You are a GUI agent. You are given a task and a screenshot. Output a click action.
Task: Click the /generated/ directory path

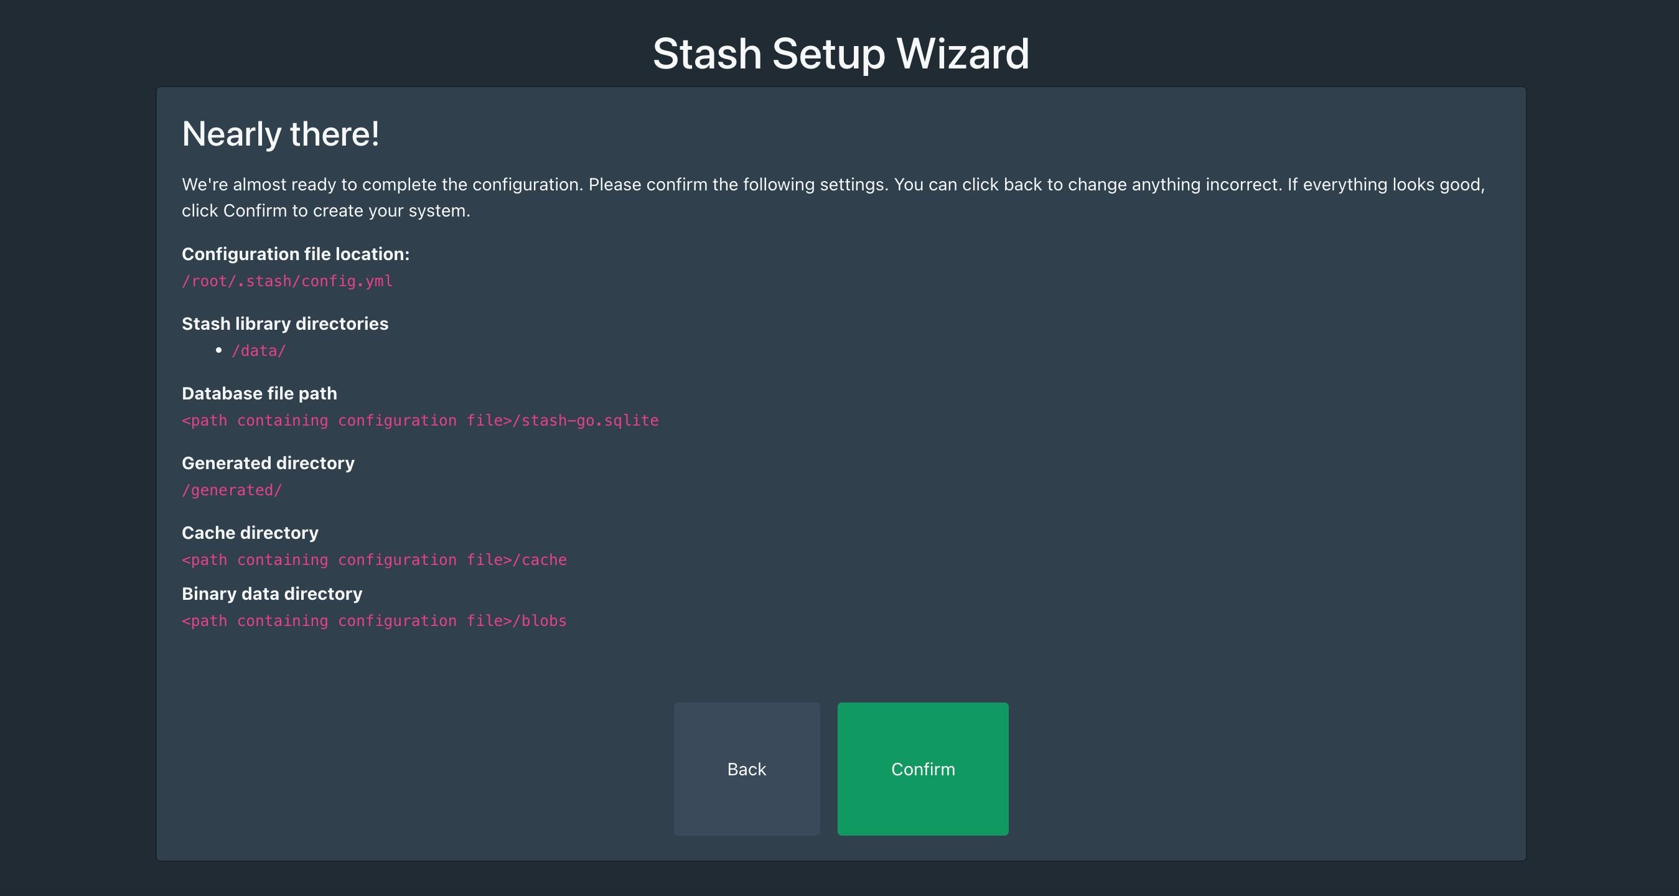coord(232,490)
